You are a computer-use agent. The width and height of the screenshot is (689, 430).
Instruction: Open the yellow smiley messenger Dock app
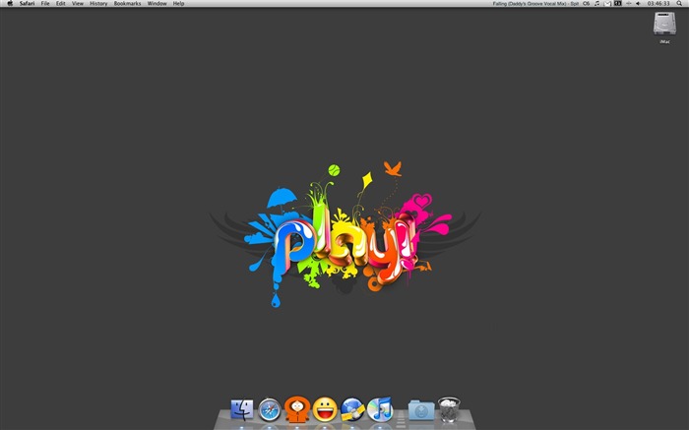(x=325, y=409)
